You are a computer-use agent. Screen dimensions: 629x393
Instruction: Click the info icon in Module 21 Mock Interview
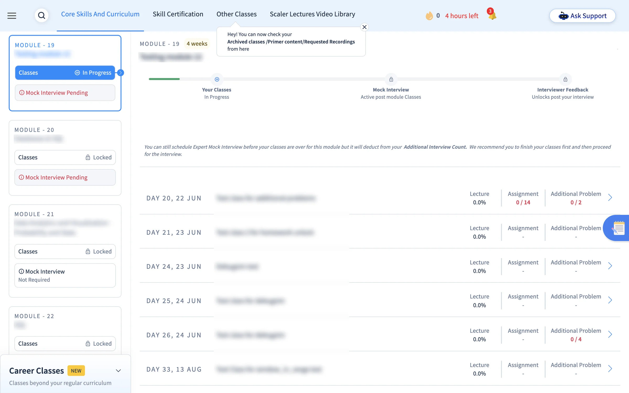click(21, 271)
